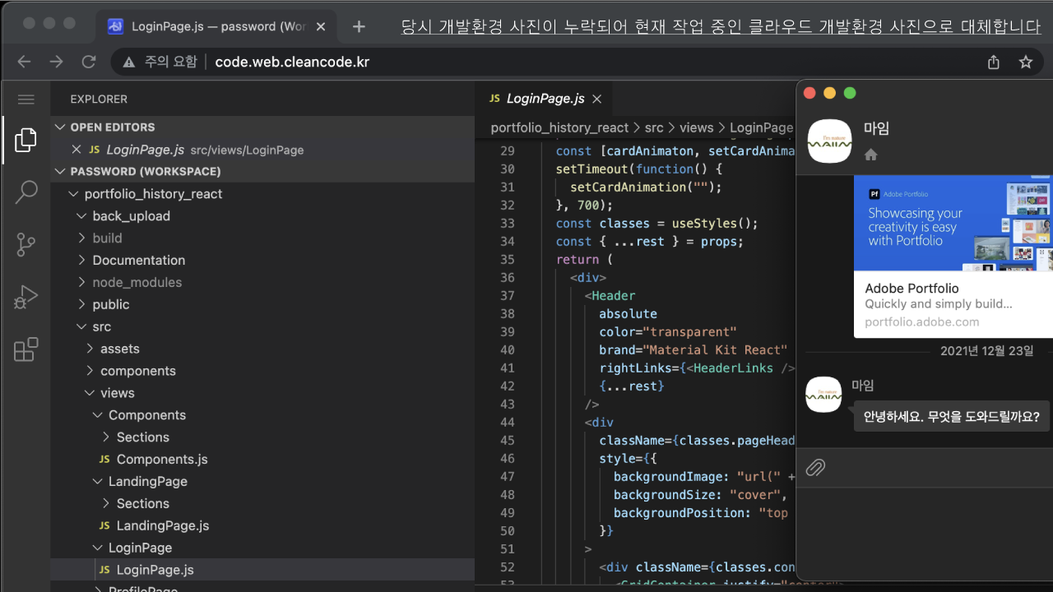This screenshot has height=592, width=1053.
Task: Open a new browser tab
Action: (x=359, y=26)
